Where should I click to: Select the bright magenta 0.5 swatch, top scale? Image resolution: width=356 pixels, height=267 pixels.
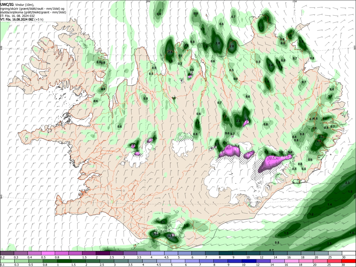point(48,253)
